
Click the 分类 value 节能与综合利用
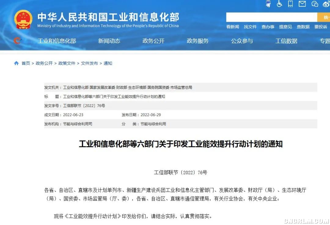coord(153,124)
